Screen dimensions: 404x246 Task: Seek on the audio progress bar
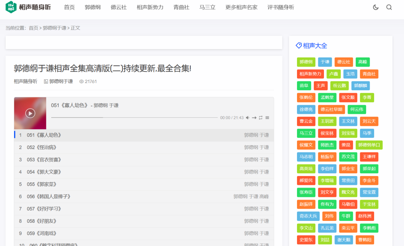pyautogui.click(x=135, y=118)
